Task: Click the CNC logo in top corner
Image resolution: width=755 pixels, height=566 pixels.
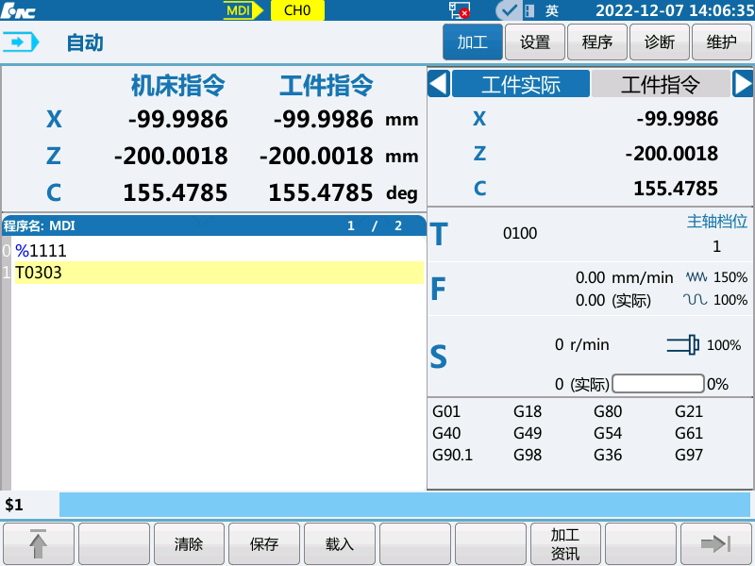Action: pos(19,10)
